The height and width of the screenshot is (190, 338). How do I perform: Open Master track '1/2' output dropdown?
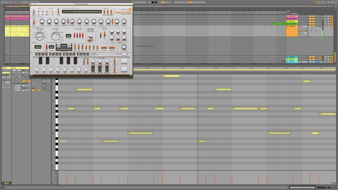tap(303, 62)
